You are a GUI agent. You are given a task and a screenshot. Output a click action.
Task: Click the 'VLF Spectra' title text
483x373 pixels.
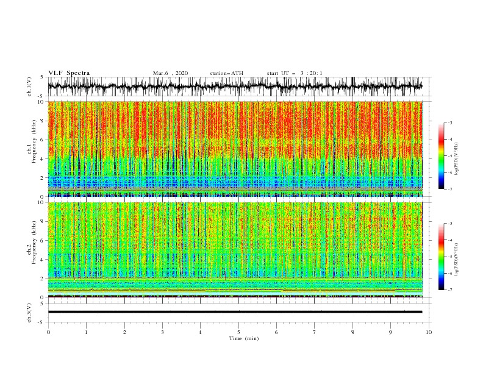69,73
